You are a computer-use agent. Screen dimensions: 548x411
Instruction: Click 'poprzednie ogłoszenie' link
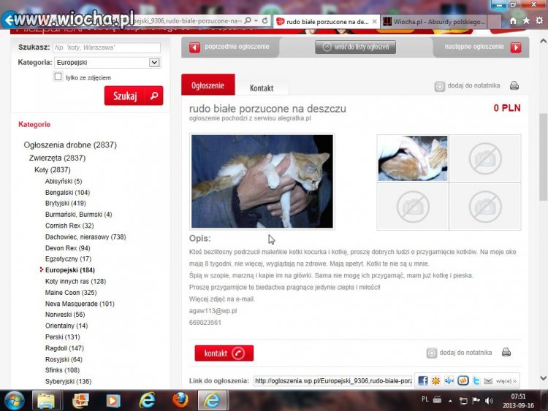click(237, 47)
